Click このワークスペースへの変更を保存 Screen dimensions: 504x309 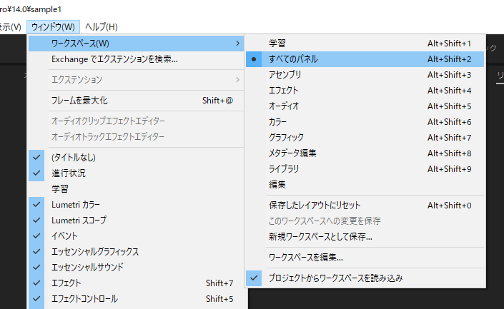click(x=365, y=221)
